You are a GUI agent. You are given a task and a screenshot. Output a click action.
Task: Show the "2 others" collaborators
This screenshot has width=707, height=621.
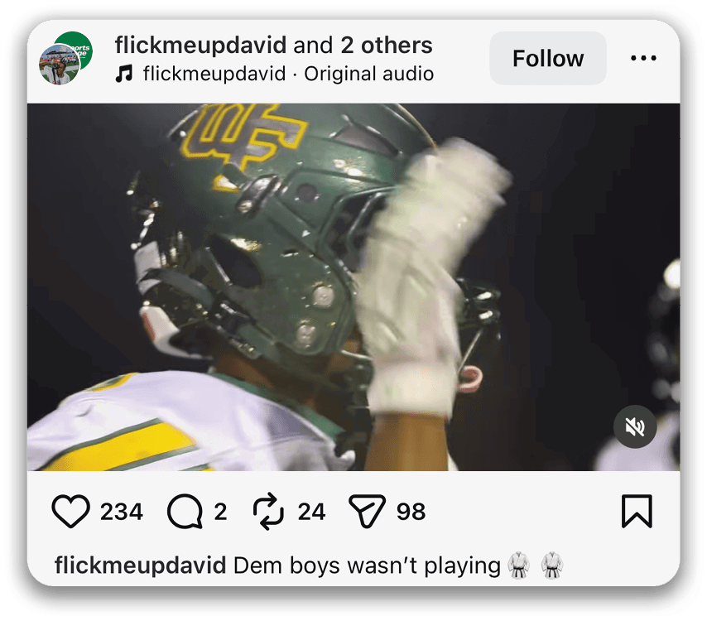pyautogui.click(x=387, y=45)
